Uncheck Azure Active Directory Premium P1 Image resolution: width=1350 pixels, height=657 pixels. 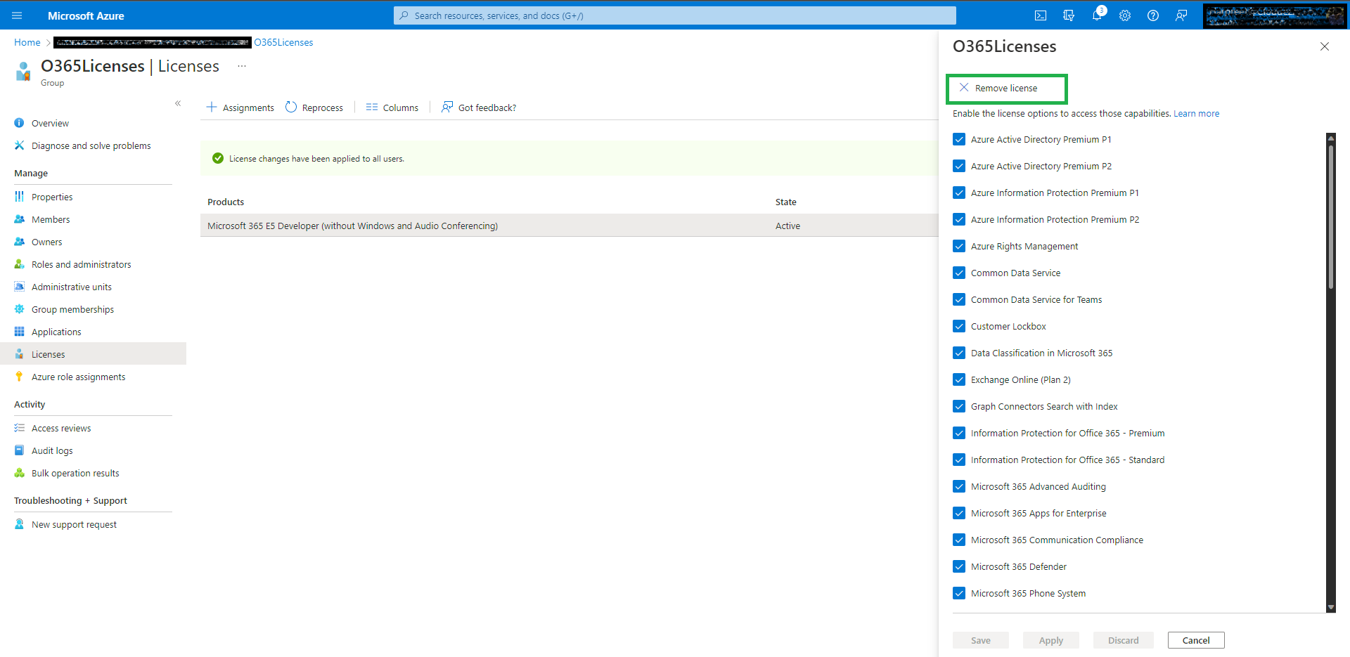(959, 139)
